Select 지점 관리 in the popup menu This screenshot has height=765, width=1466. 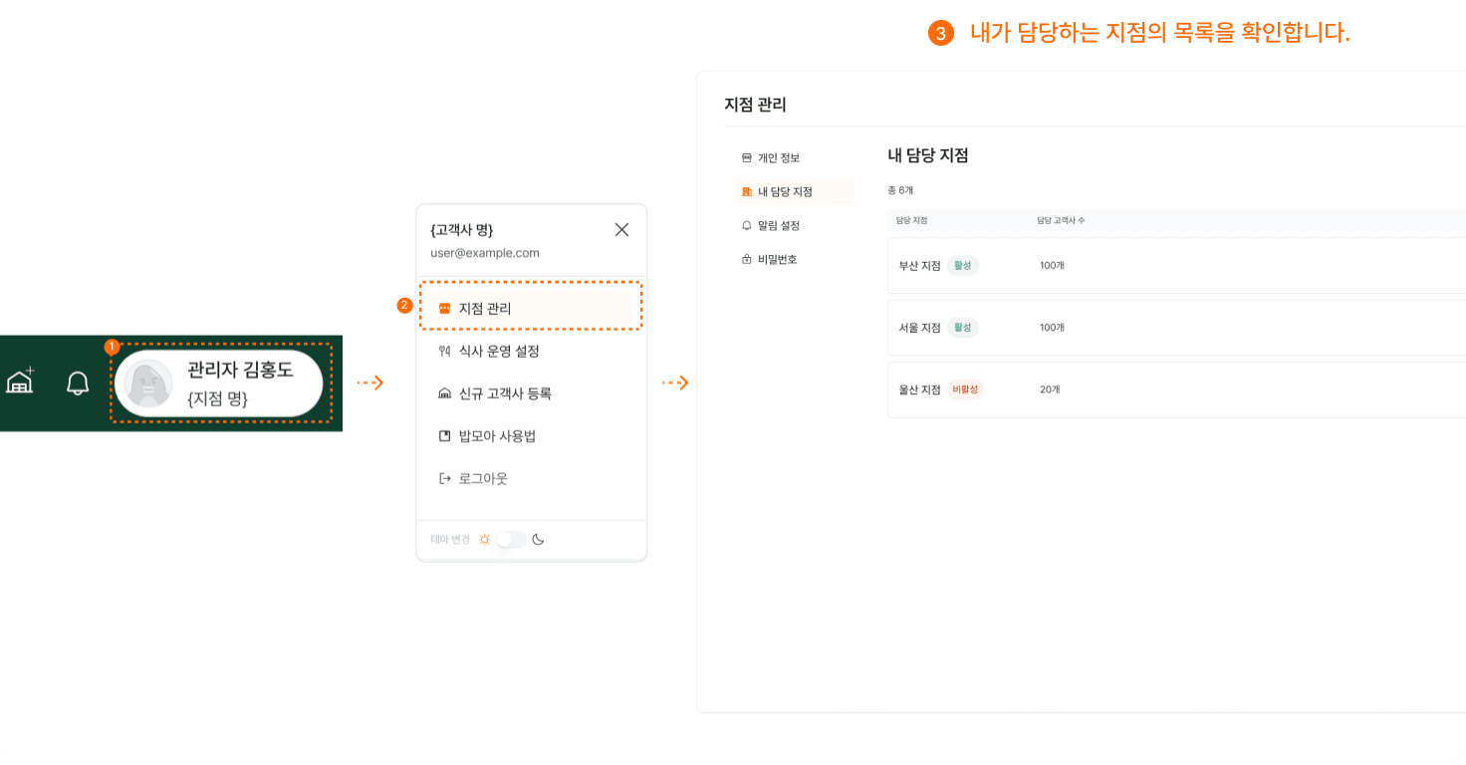[x=531, y=309]
